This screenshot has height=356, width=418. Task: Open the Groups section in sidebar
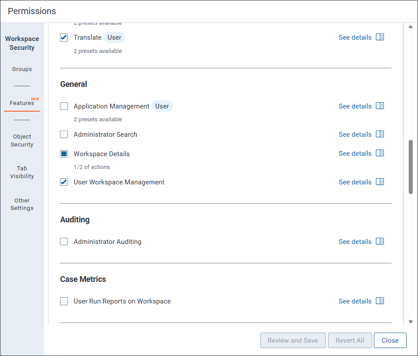[x=22, y=69]
